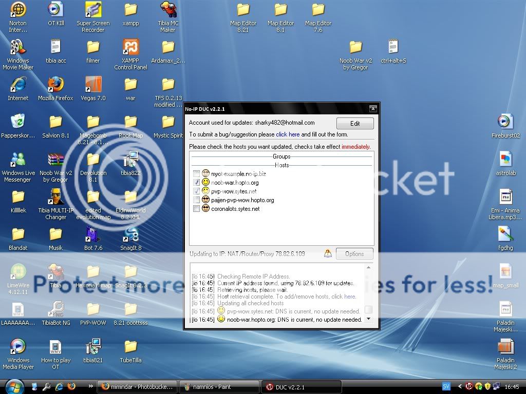
Task: Click the Edit account button
Action: pos(355,123)
